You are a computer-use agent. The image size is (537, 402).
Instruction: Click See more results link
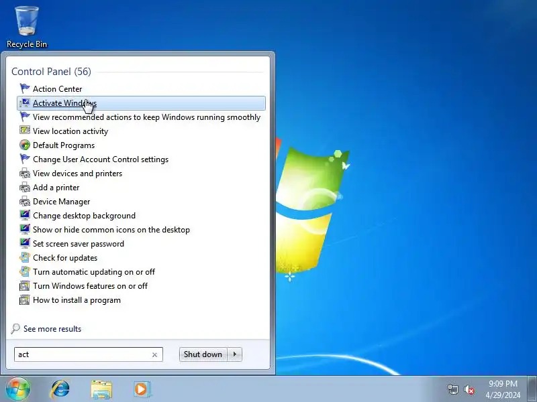click(52, 329)
